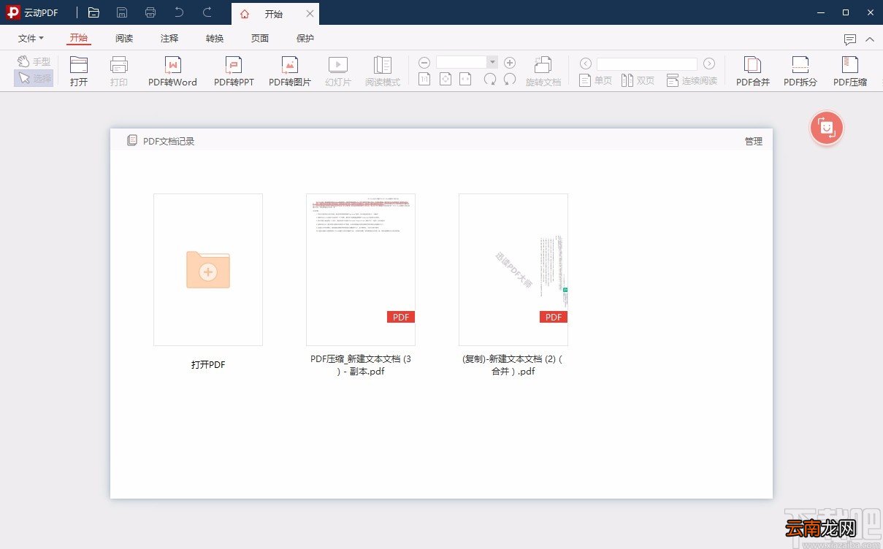
Task: Click the actual size 1:1 icon
Action: (x=424, y=79)
